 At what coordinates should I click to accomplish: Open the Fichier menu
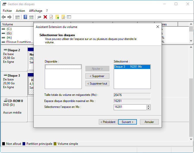7,11
